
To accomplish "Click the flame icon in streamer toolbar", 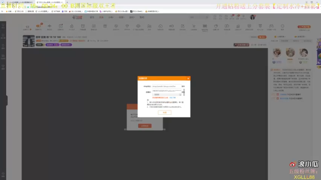I will [x=72, y=27].
